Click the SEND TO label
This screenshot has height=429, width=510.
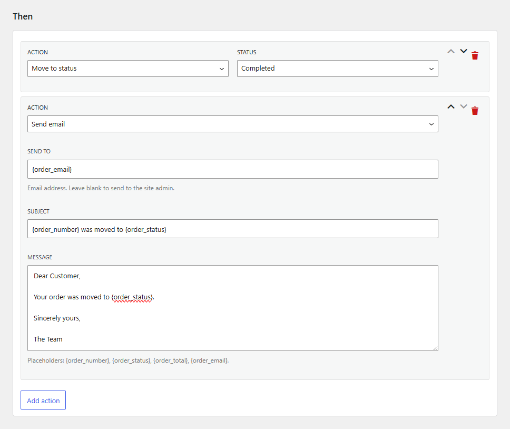click(x=39, y=151)
